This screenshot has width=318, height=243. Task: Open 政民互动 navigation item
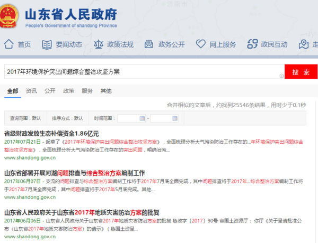pyautogui.click(x=274, y=44)
